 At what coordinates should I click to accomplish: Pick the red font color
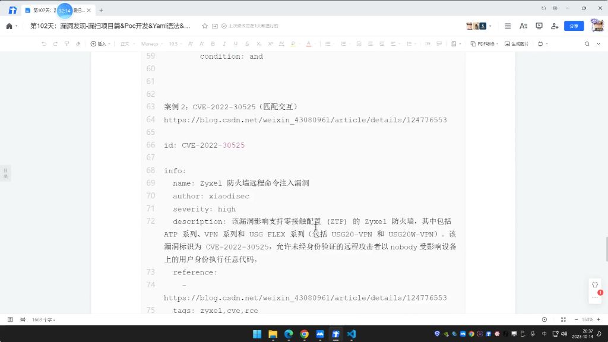(x=309, y=44)
